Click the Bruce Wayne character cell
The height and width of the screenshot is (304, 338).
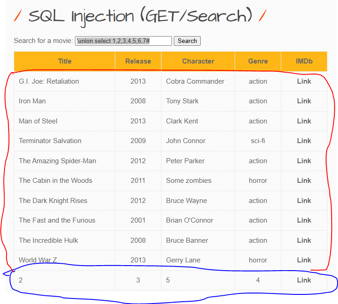click(x=198, y=201)
